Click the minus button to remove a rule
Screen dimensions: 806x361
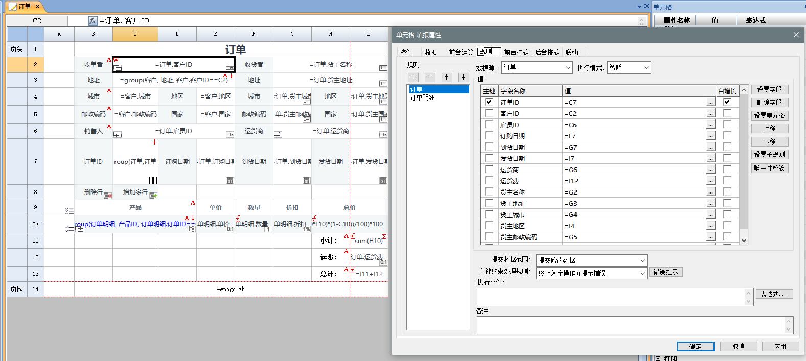click(x=430, y=77)
